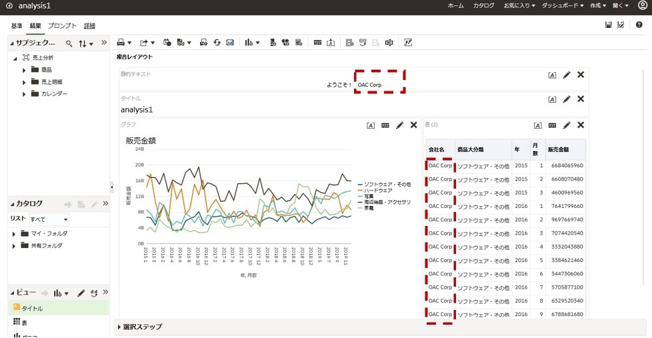Format container of the タイトル view
Viewport: 652px width, 338px height.
[x=552, y=99]
